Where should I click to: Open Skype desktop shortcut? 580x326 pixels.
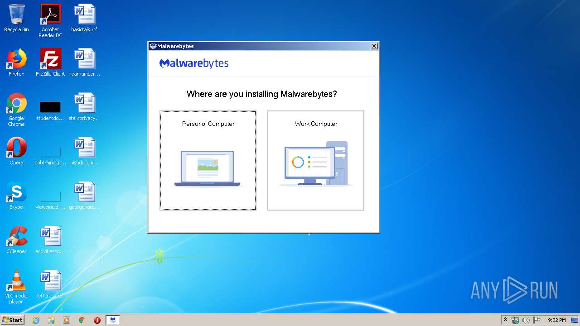tap(16, 196)
